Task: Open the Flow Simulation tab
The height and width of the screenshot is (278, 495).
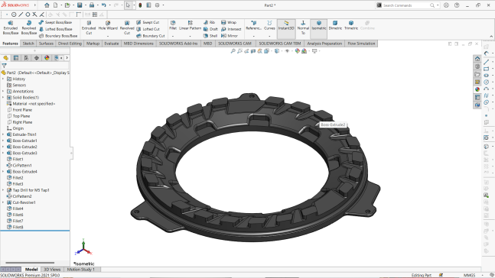Action: 361,44
